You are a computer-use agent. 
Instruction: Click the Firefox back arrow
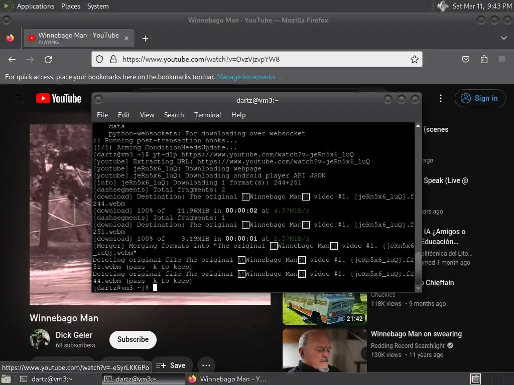click(x=12, y=59)
